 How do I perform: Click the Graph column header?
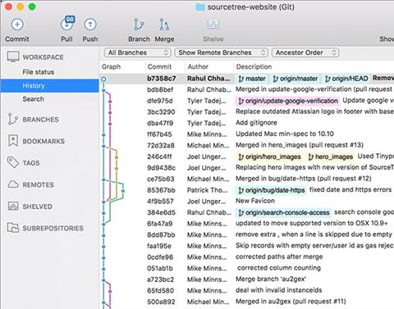111,66
